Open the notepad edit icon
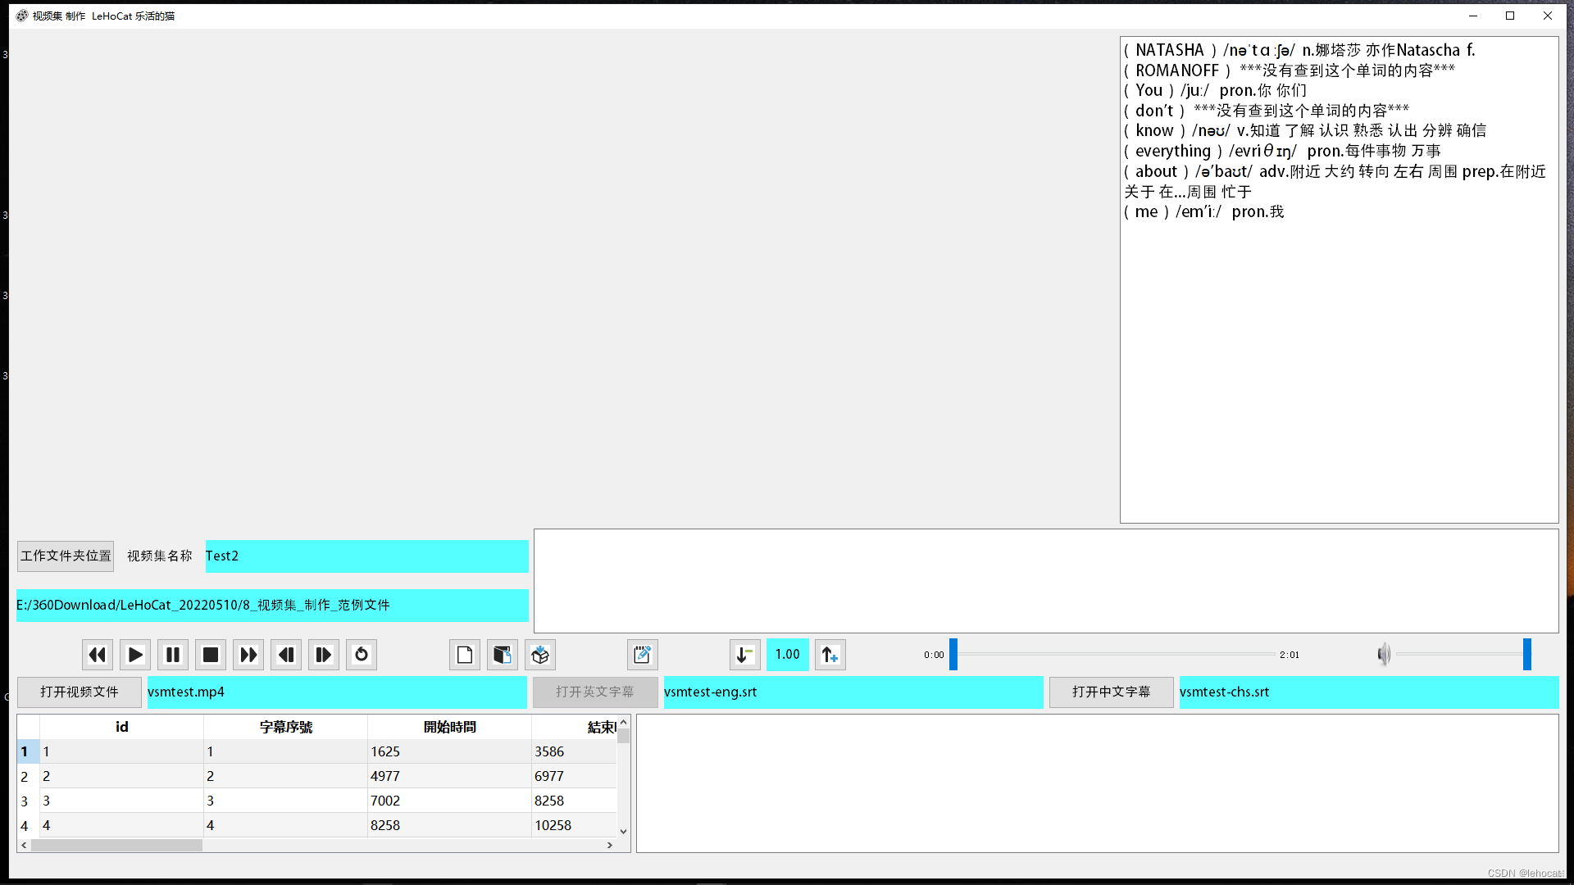The image size is (1574, 885). point(643,655)
